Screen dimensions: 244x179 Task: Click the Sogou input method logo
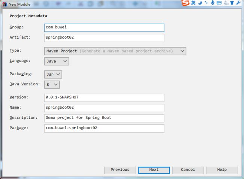point(186,3)
